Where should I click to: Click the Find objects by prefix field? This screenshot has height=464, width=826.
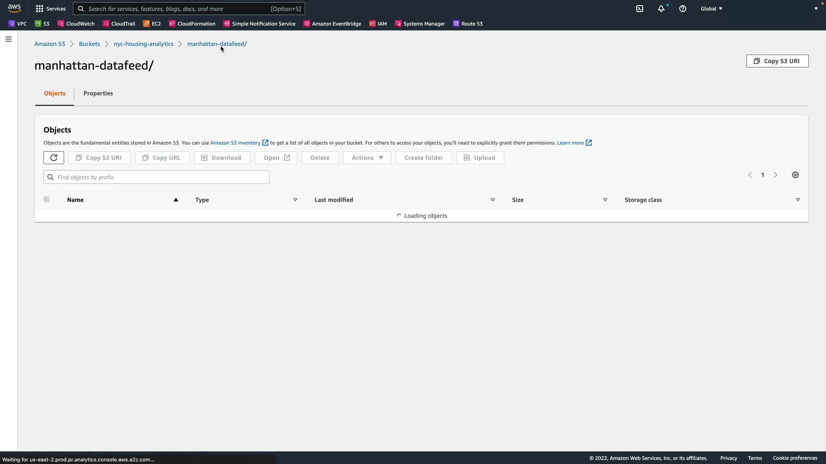(x=157, y=177)
